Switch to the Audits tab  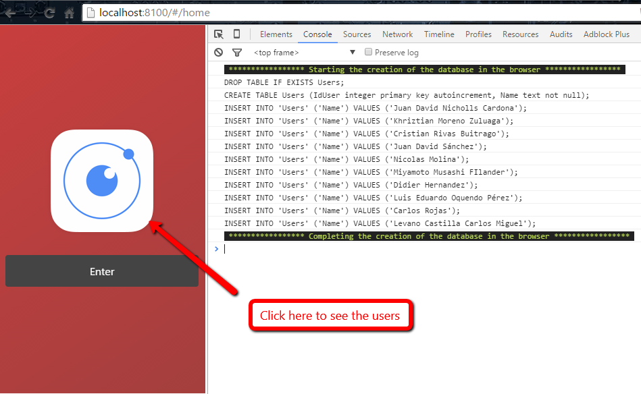tap(561, 34)
